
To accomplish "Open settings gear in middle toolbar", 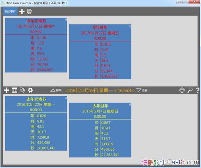I will [30, 90].
